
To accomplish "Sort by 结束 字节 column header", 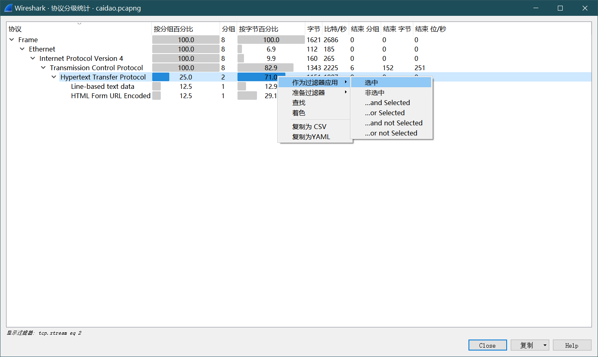I will 397,29.
